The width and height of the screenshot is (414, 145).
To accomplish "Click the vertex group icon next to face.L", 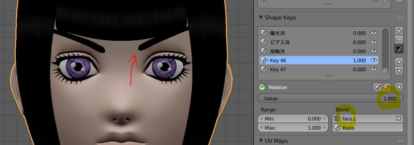I will [337, 119].
